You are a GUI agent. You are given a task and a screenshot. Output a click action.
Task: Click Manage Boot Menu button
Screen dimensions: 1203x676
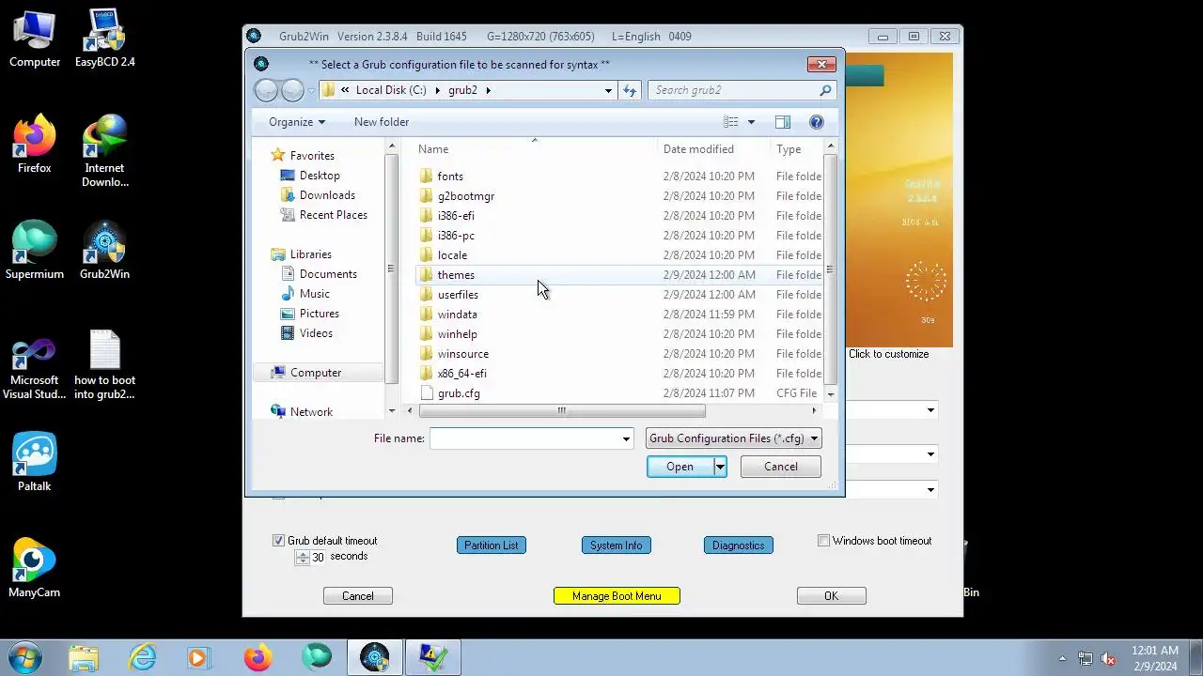pyautogui.click(x=617, y=596)
